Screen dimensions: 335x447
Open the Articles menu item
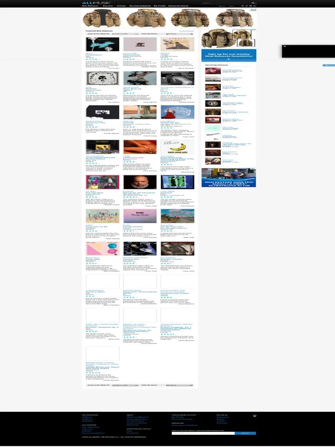click(x=121, y=6)
